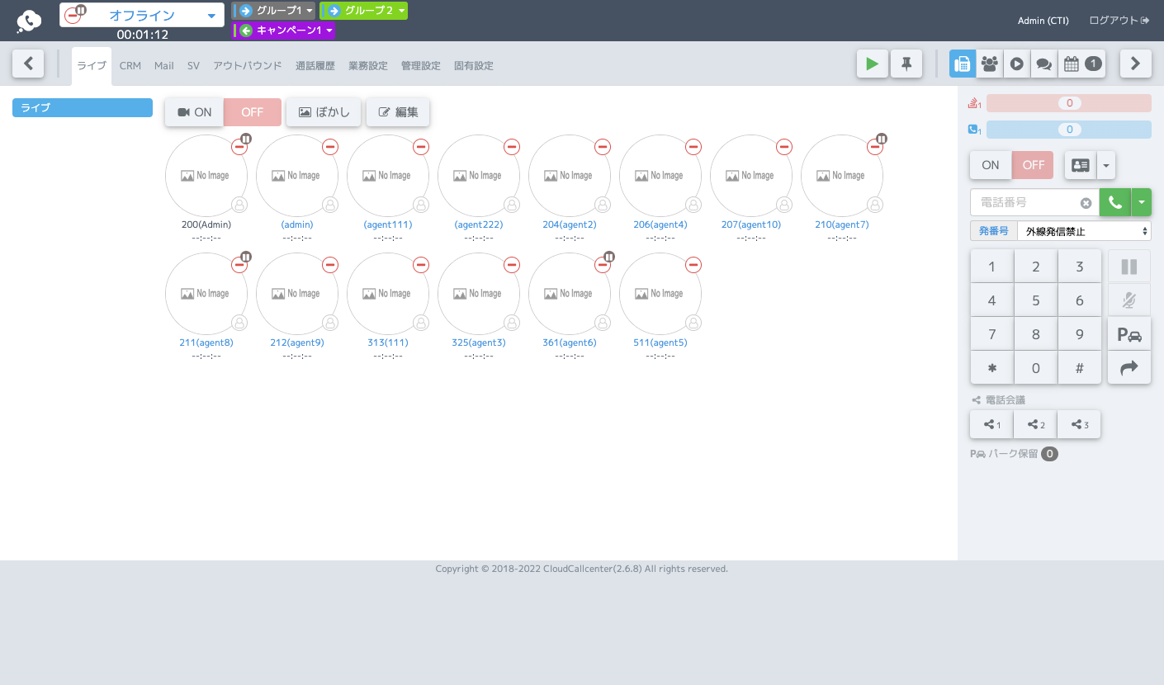Screen dimensions: 1164x685
Task: Open the 管理設定 tab
Action: click(x=421, y=66)
